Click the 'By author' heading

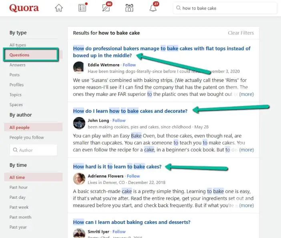click(x=20, y=115)
